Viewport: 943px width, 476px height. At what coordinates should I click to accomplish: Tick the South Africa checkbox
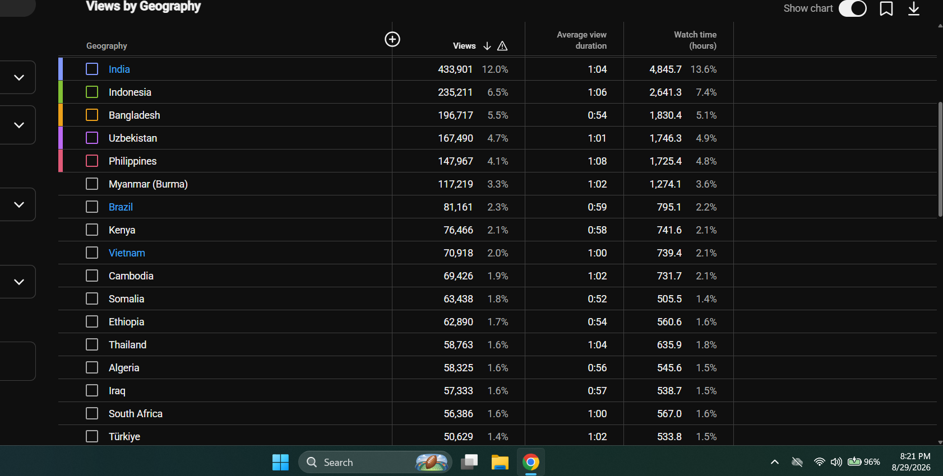(x=92, y=413)
